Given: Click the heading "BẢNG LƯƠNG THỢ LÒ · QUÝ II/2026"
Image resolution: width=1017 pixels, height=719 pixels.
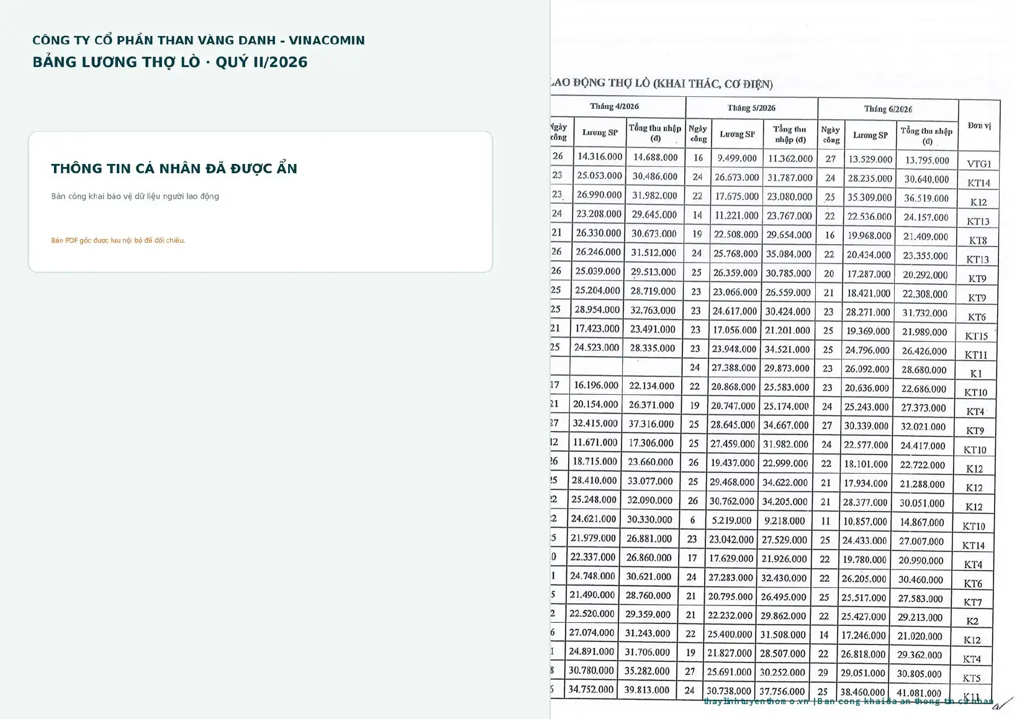Looking at the screenshot, I should click(170, 62).
